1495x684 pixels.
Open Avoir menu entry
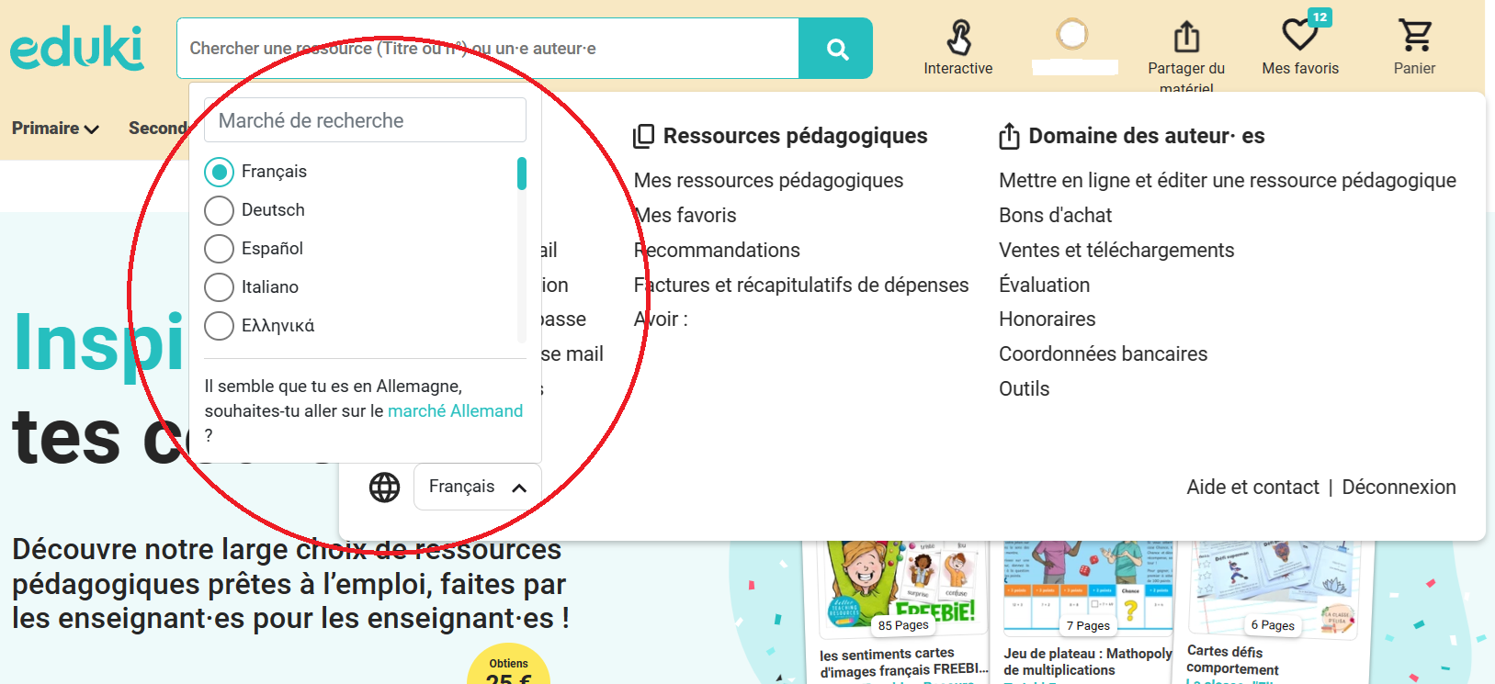(661, 320)
